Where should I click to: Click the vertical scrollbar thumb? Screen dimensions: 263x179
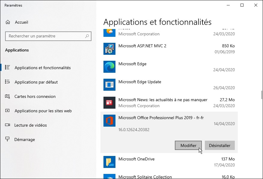tap(262, 95)
